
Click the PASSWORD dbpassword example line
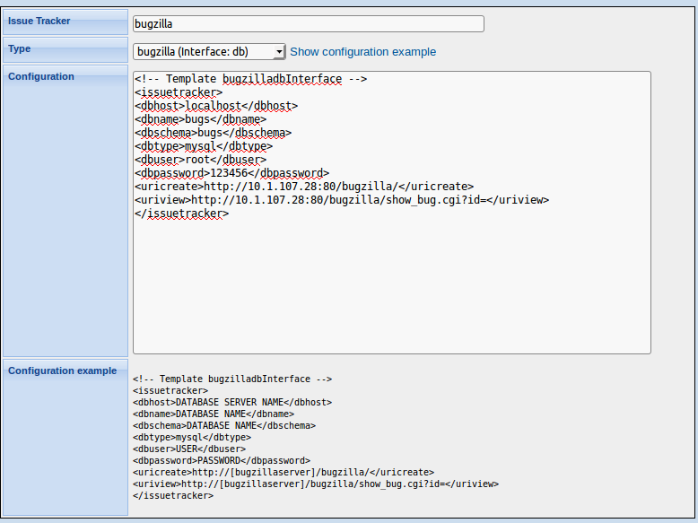click(x=222, y=460)
